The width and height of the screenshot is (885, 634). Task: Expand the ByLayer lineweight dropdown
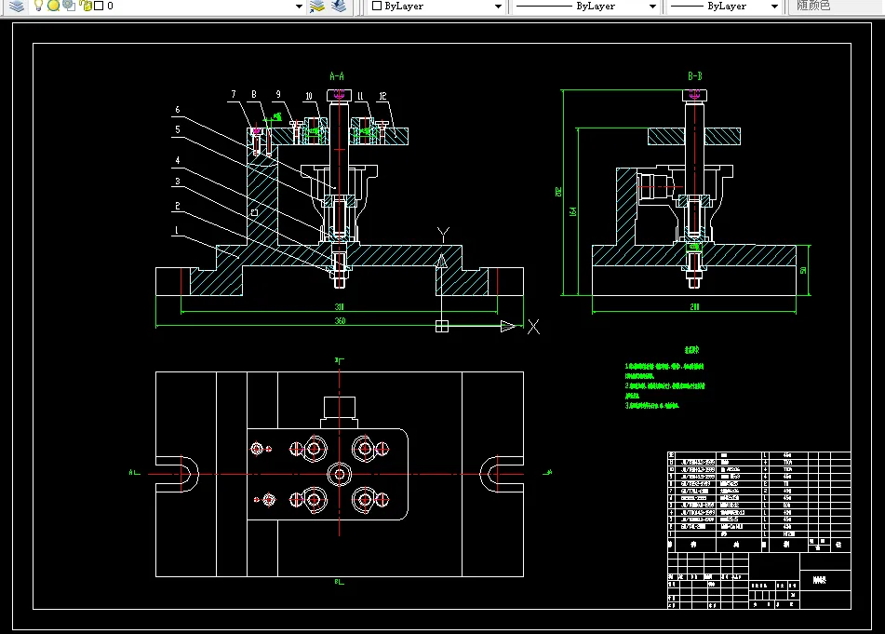tap(773, 7)
